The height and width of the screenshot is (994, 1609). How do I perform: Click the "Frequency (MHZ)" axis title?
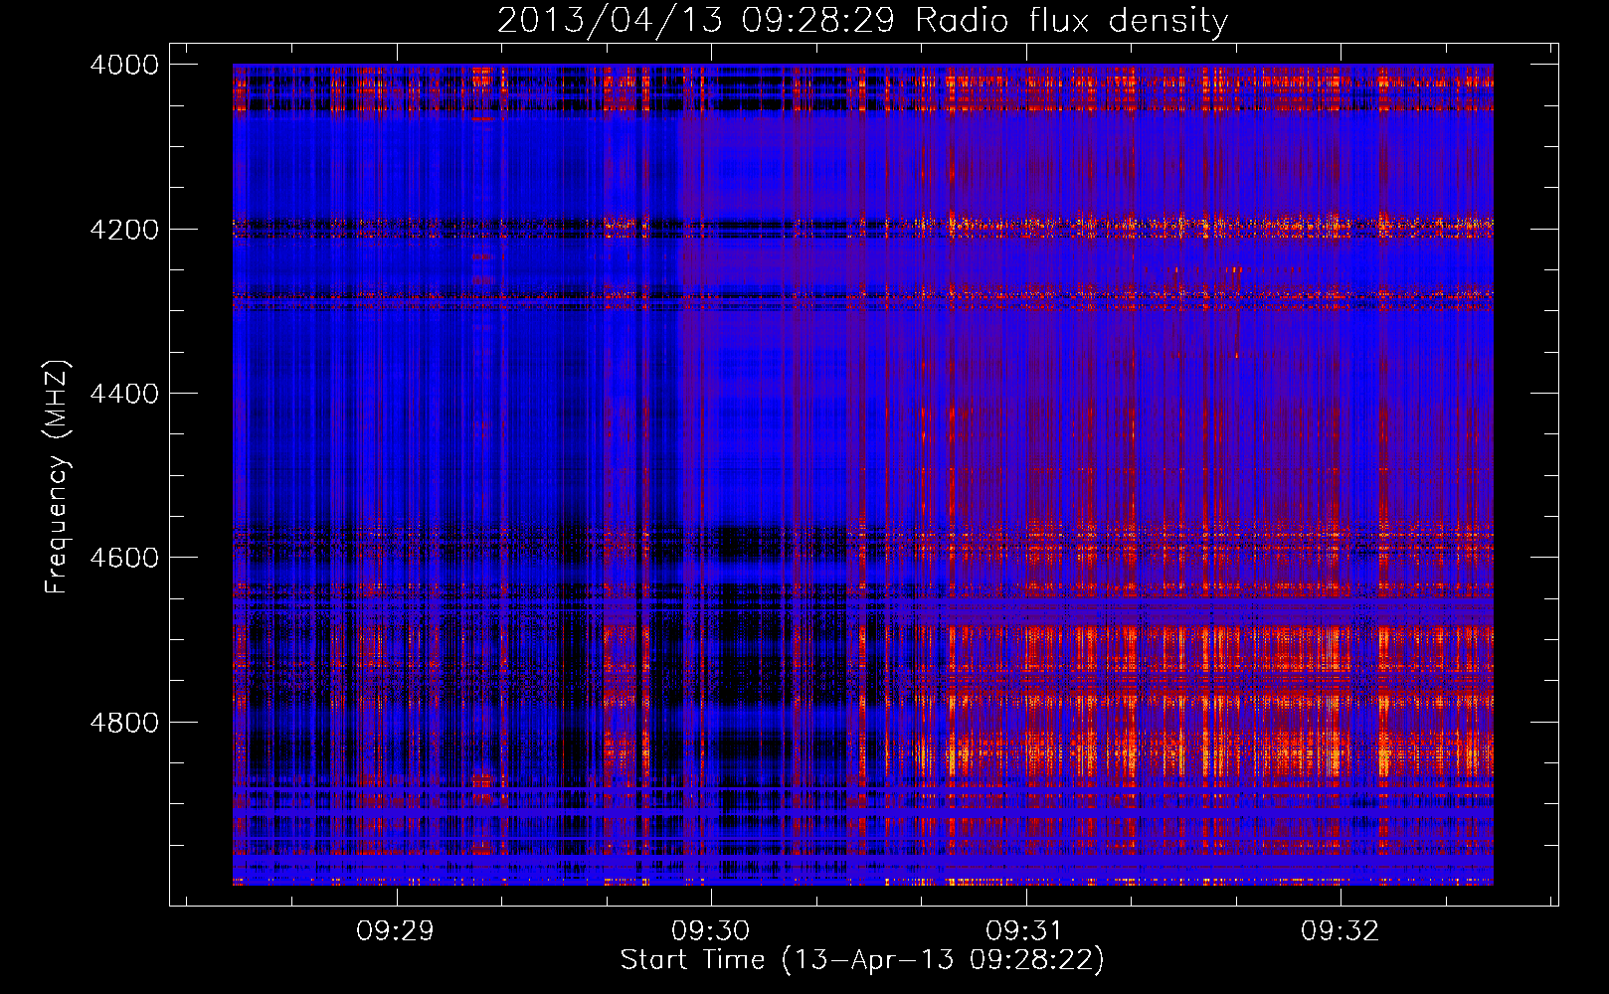point(58,477)
